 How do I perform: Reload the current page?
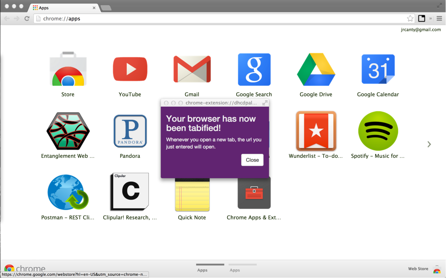27,18
